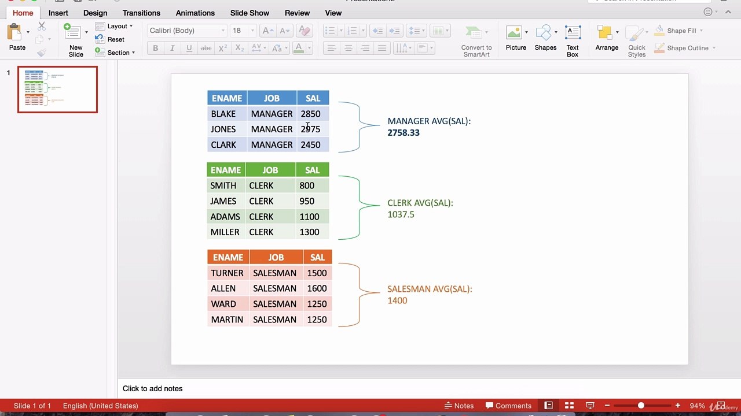The width and height of the screenshot is (741, 416).
Task: Click the Paste clipboard icon
Action: coord(15,32)
